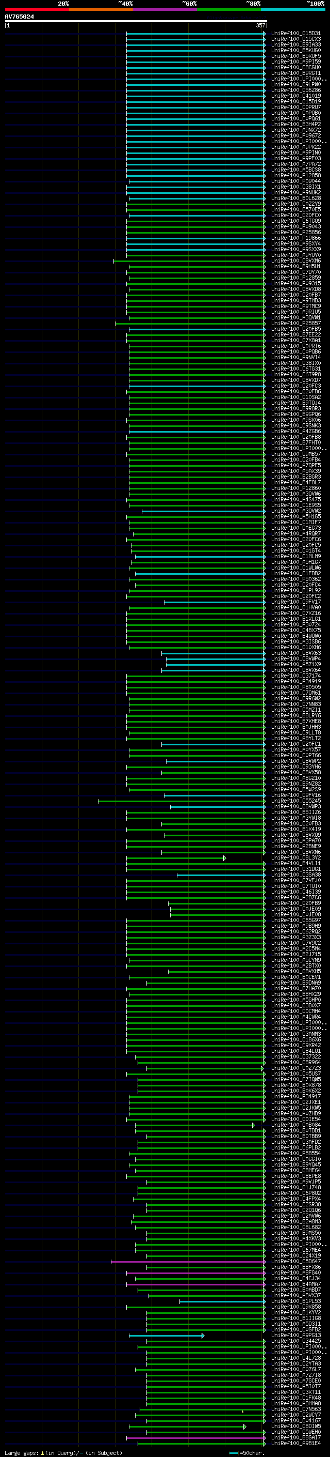Click the green ~80% identity legend segment
Screen dimensions: 330x1457
(x=229, y=9)
